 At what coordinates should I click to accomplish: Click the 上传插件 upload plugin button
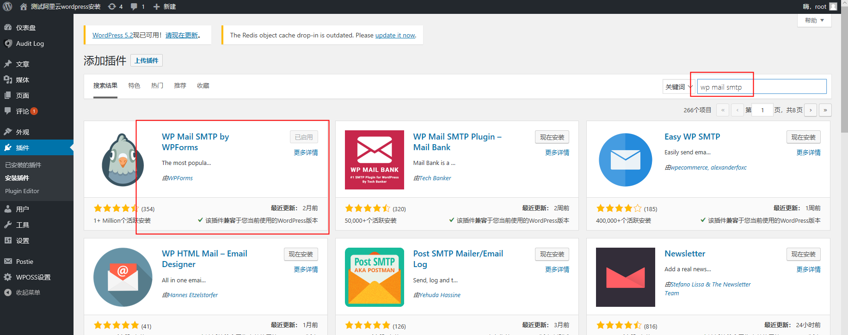(x=146, y=61)
